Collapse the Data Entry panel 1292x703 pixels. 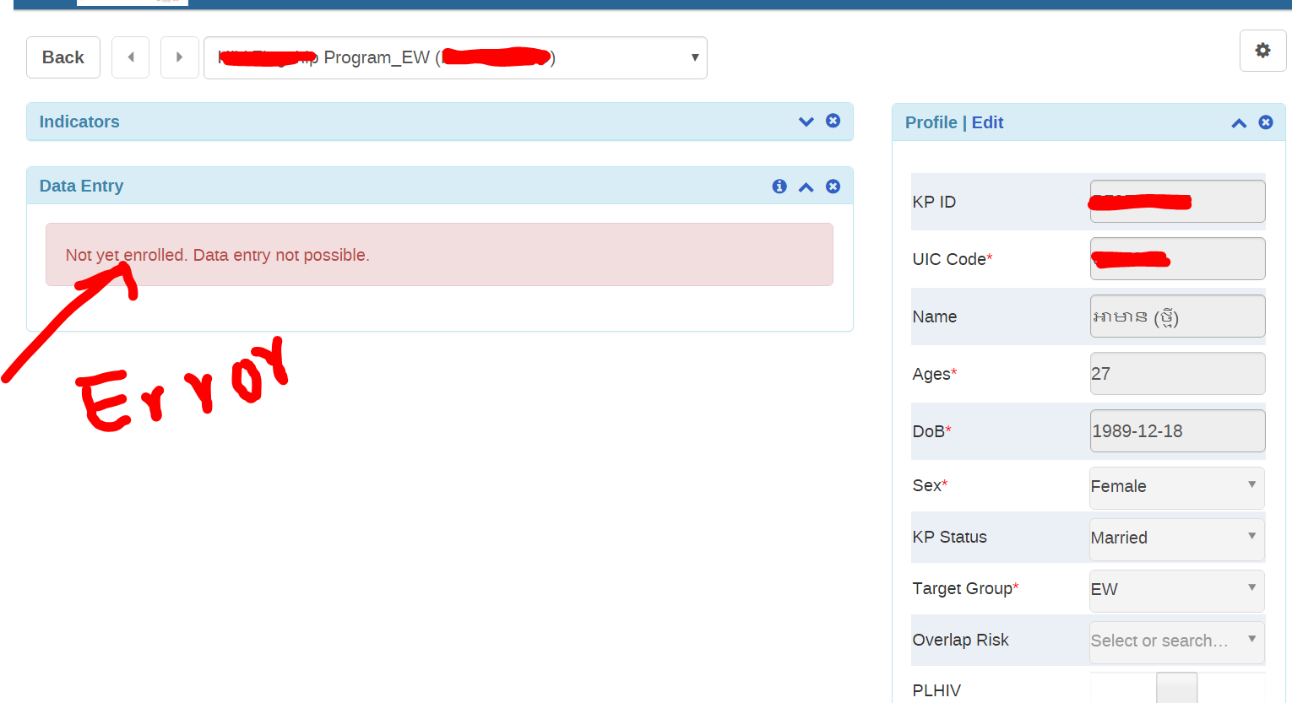[x=806, y=187]
